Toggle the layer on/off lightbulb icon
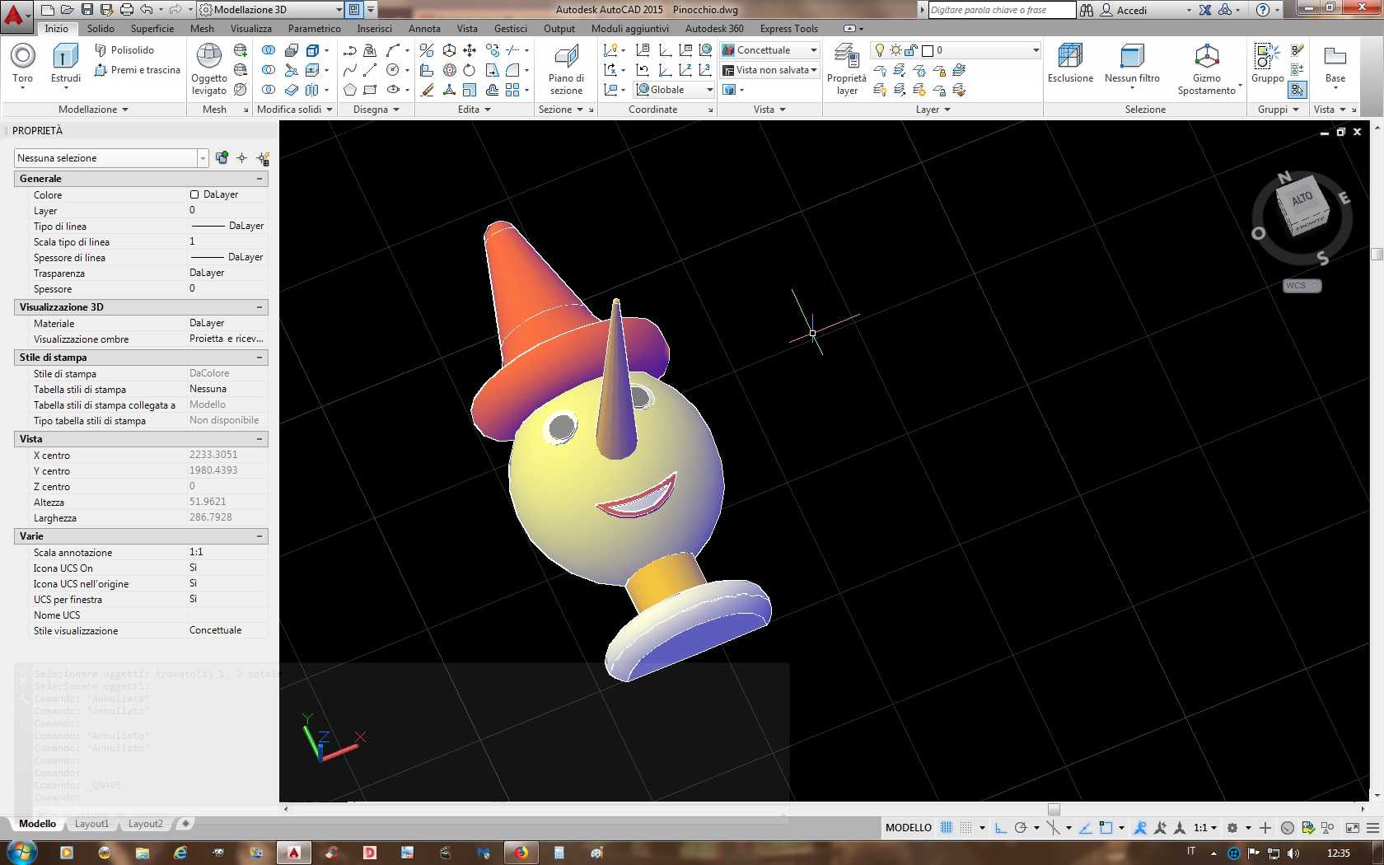 click(880, 50)
